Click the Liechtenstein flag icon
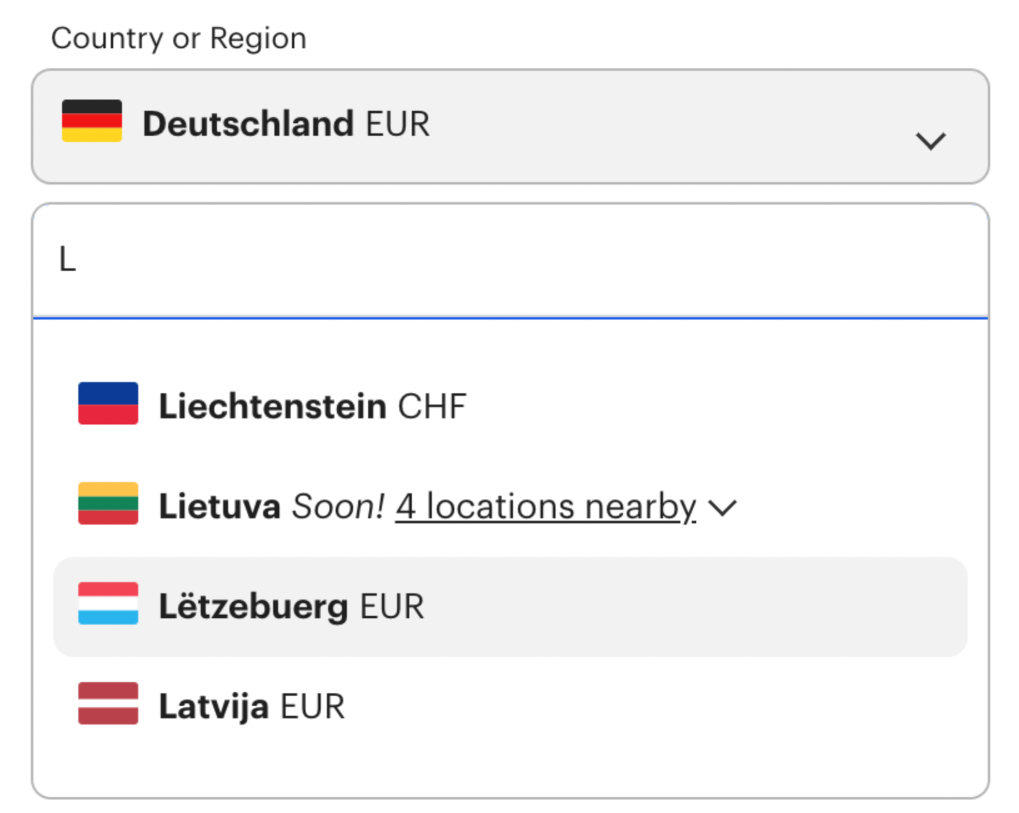The width and height of the screenshot is (1019, 813). 108,404
